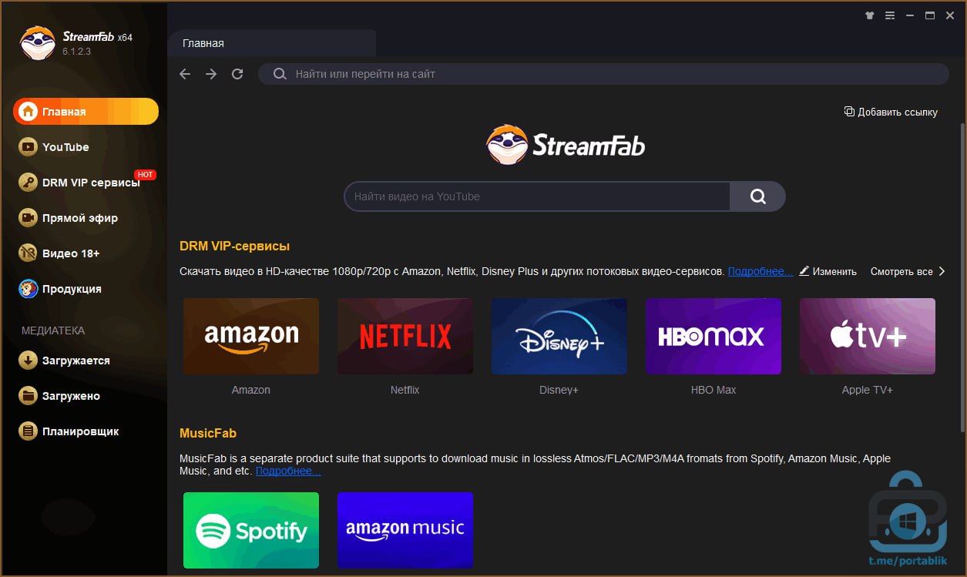This screenshot has width=967, height=577.
Task: Open the HBO Max service tile
Action: 713,337
